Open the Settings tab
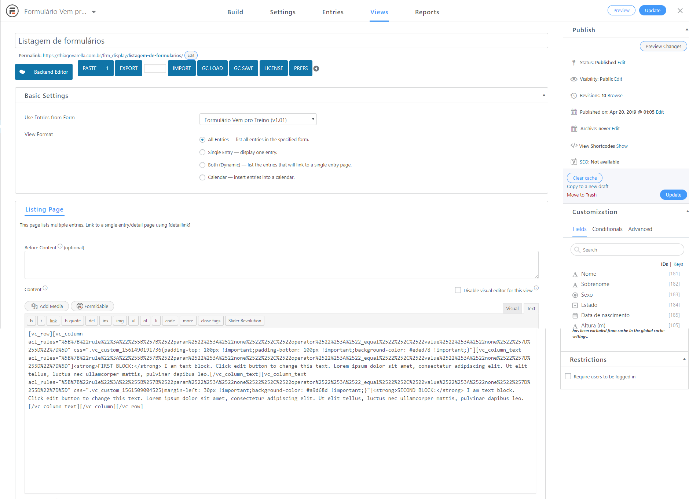Screen dimensions: 689x499 pos(283,12)
